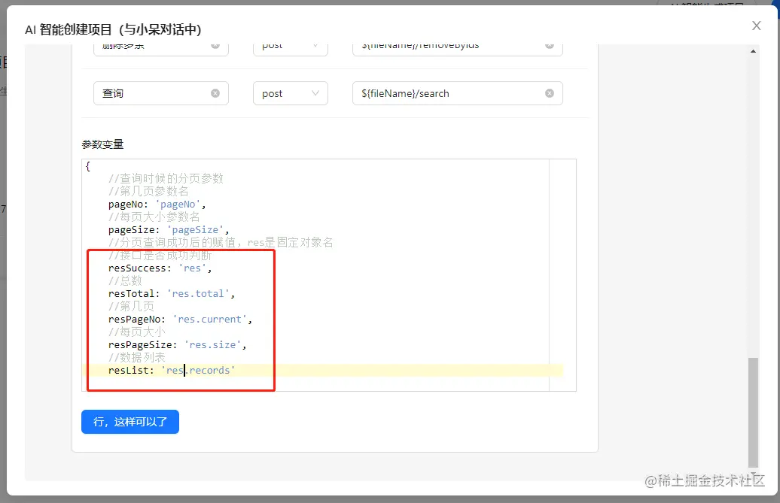Click the opening brace line in editor
780x503 pixels.
(x=88, y=166)
